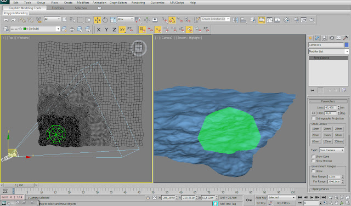The width and height of the screenshot is (351, 206).
Task: Toggle the Angle Snap icon
Action: (x=172, y=20)
